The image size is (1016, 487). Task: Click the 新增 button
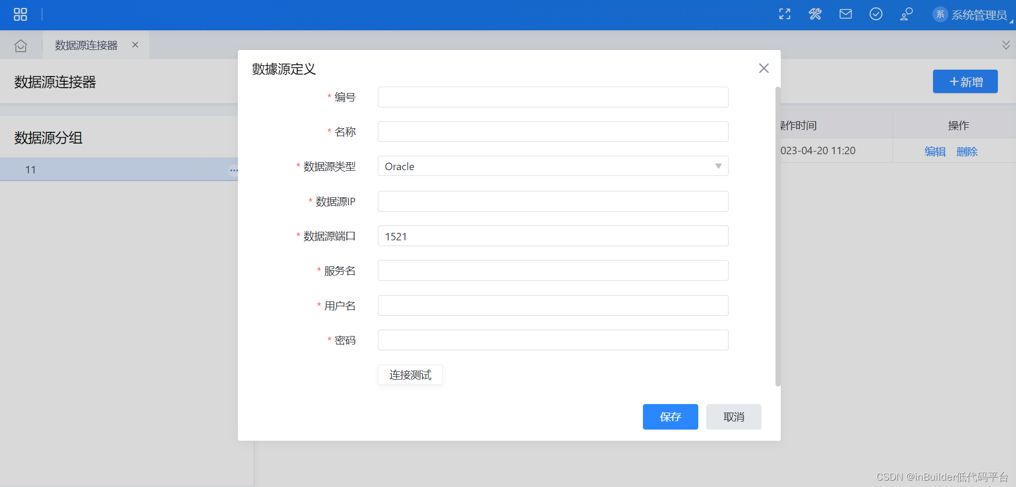(x=965, y=81)
